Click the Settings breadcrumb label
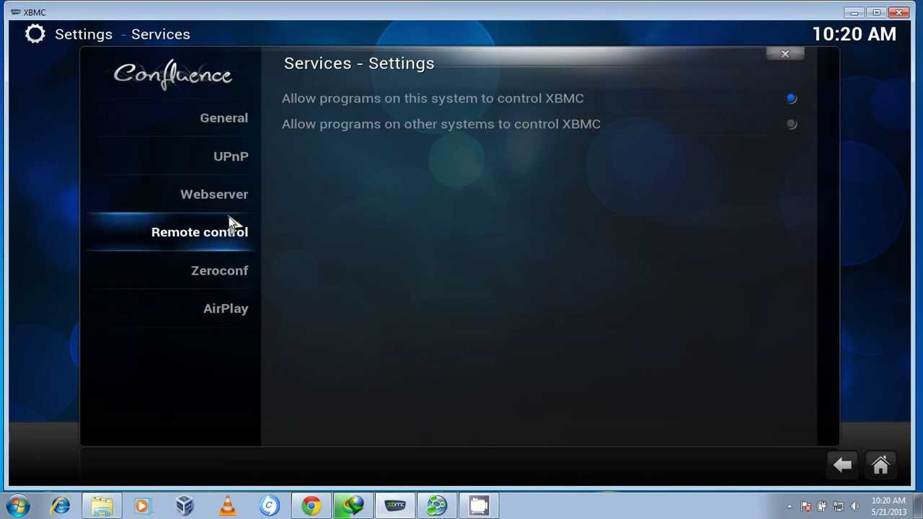 coord(84,35)
